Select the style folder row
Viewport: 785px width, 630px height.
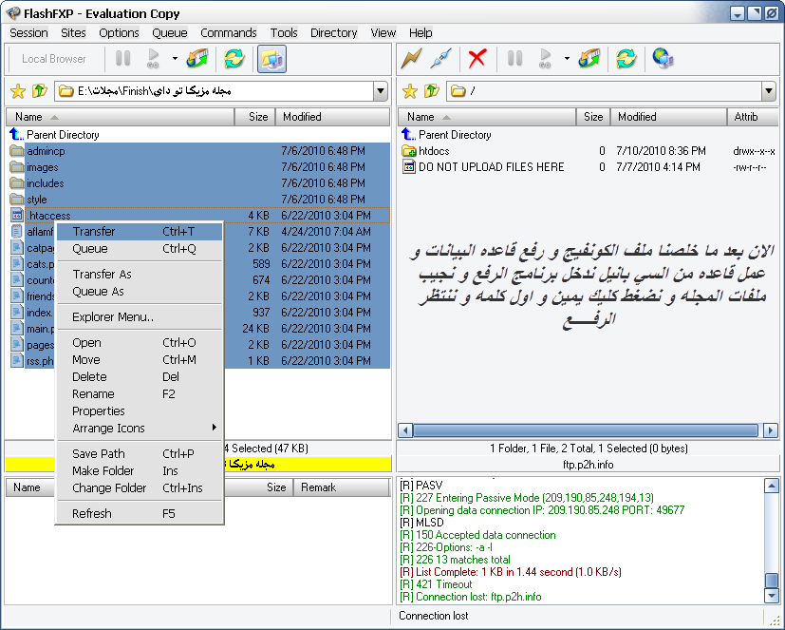pos(198,199)
